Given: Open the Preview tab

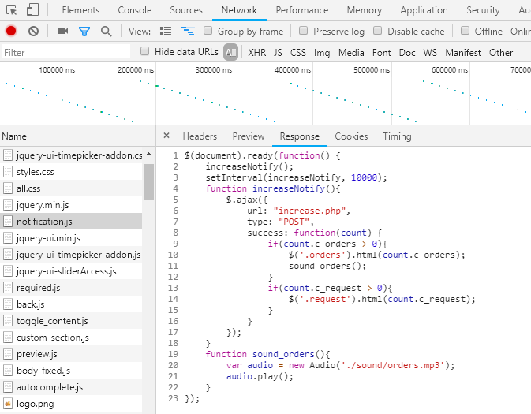Looking at the screenshot, I should [x=249, y=136].
